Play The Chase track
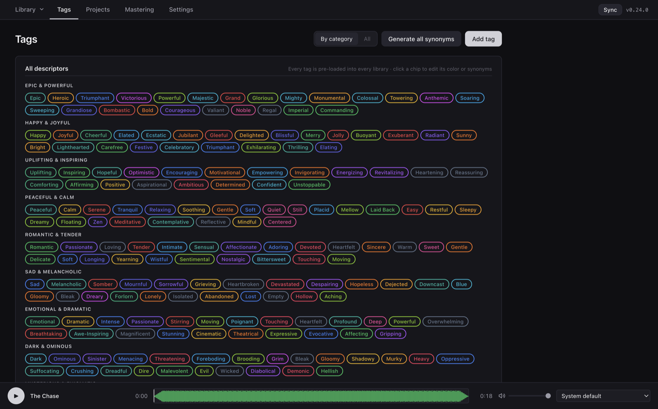Viewport: 658px width, 409px height. 16,396
